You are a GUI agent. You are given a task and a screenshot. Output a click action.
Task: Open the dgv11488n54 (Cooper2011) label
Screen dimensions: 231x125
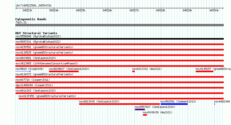34,85
